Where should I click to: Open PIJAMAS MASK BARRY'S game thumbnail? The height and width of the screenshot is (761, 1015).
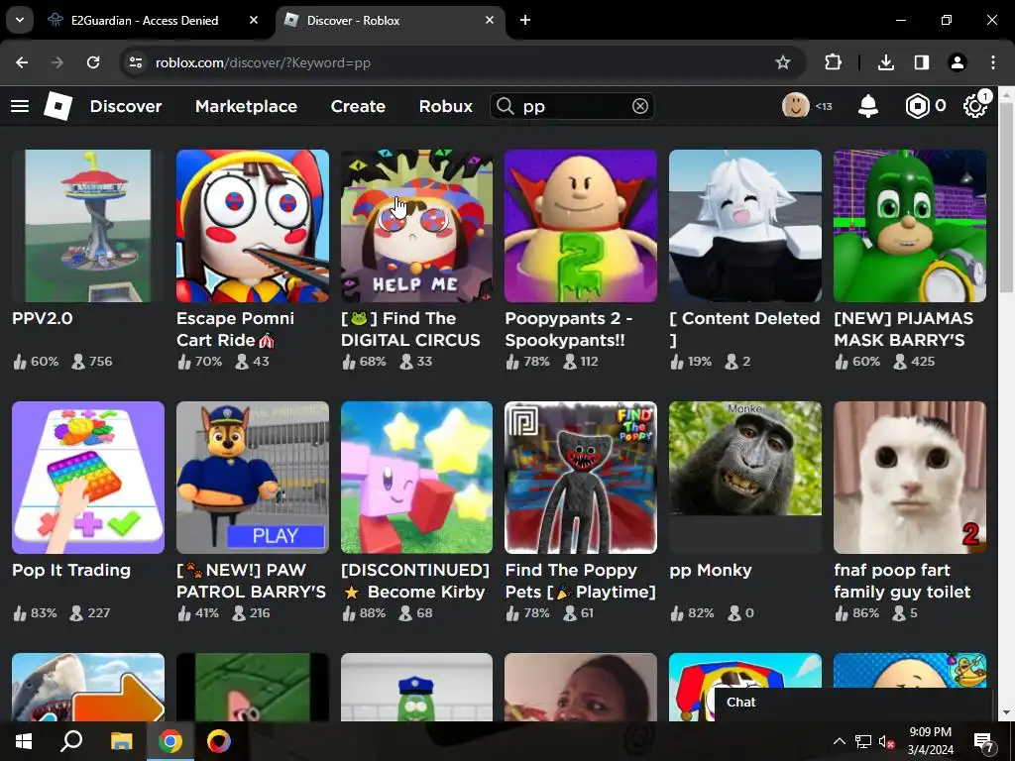[910, 226]
